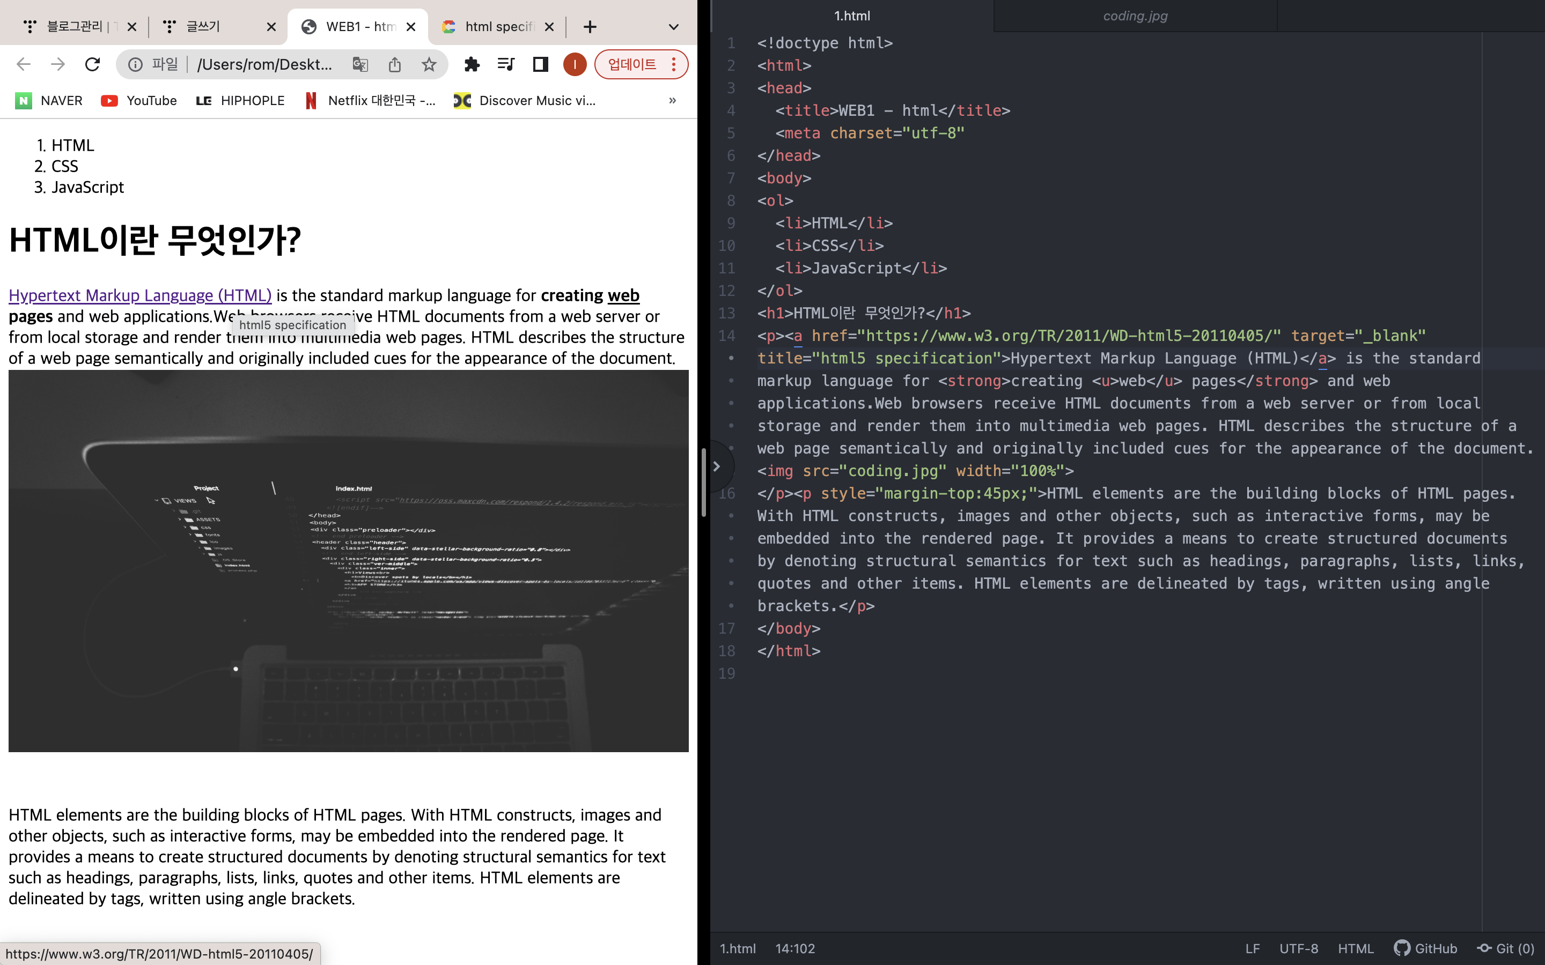1545x965 pixels.
Task: Open the Discover Music bookmark
Action: [x=525, y=101]
